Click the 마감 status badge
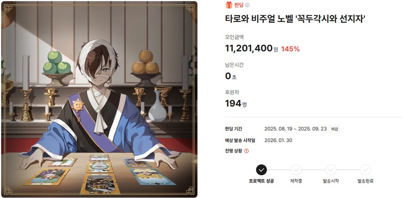The width and height of the screenshot is (403, 198). 334,129
